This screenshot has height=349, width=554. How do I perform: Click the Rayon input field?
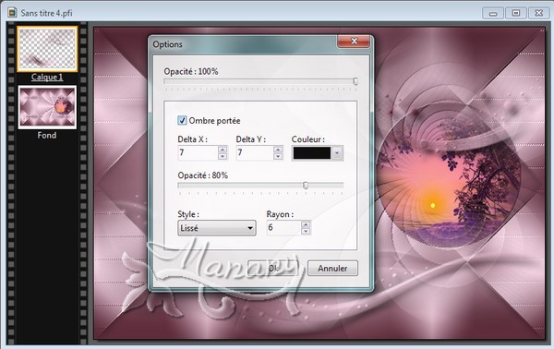click(x=284, y=227)
